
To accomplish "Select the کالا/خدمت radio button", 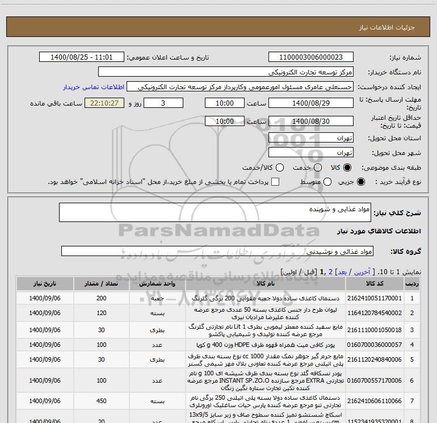I will (x=280, y=167).
